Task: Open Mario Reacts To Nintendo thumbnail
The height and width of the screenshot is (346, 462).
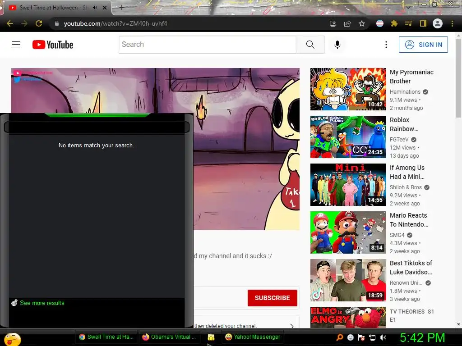Action: 348,232
